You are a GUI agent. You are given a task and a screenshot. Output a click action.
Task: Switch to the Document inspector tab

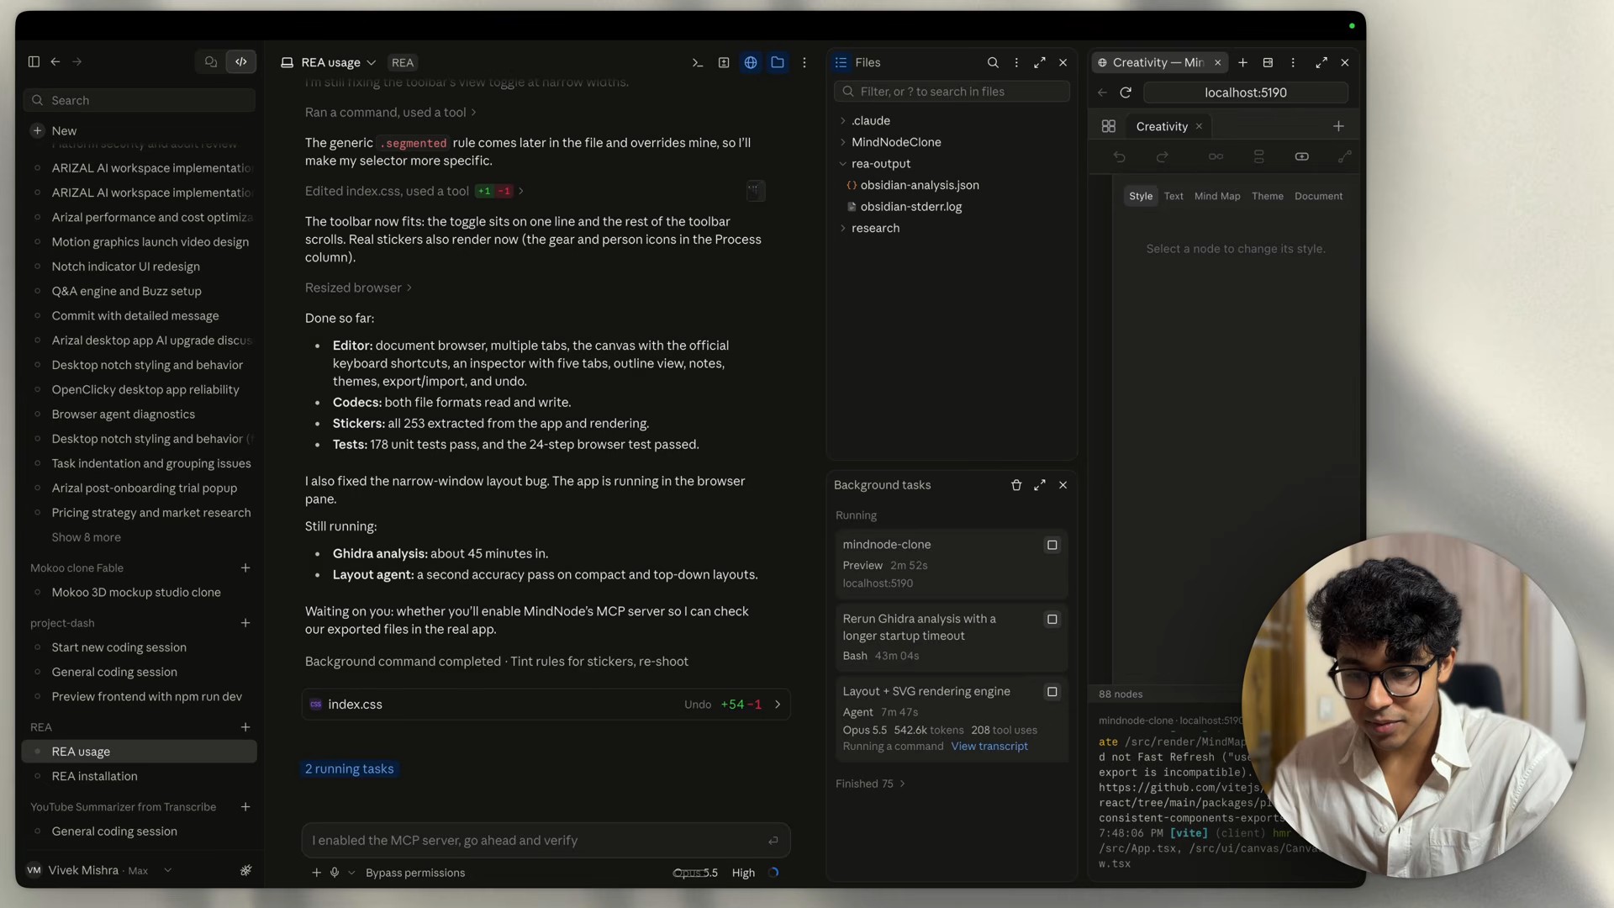tap(1318, 196)
